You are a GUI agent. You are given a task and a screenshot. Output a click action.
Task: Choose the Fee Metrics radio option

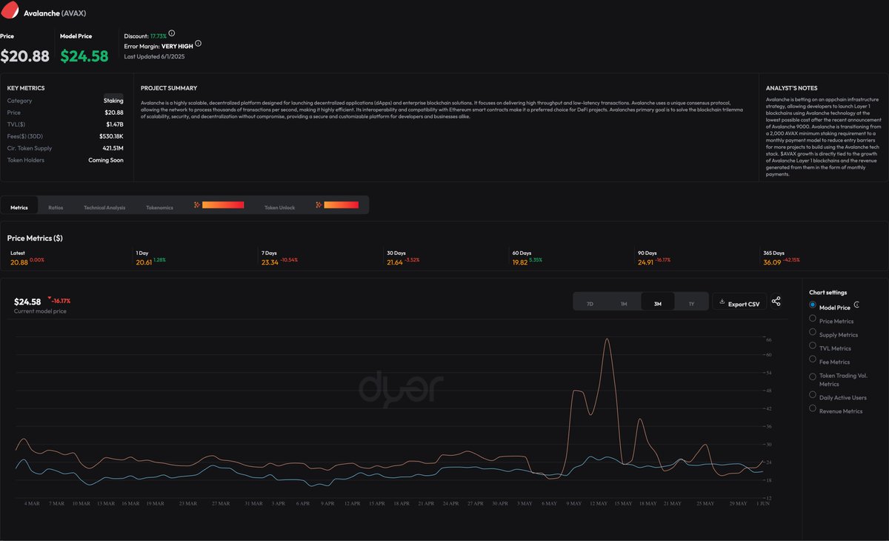(813, 359)
